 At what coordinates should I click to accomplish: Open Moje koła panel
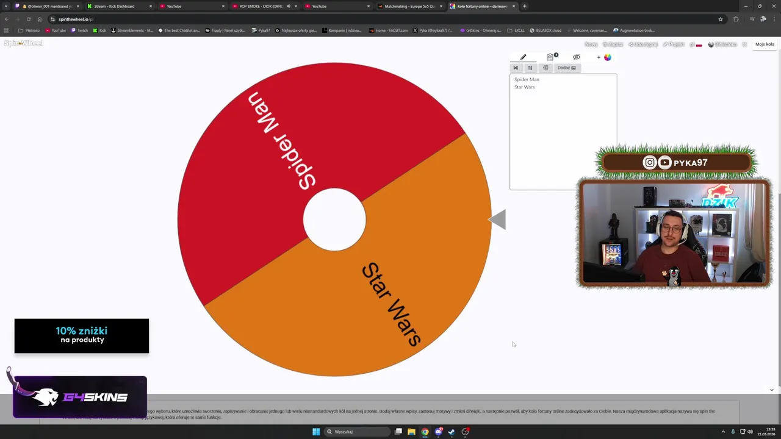pyautogui.click(x=765, y=45)
